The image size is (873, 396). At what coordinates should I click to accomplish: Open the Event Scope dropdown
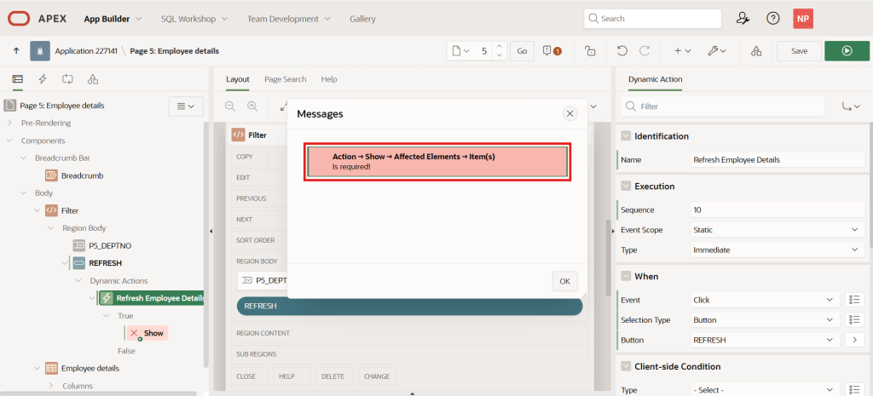point(777,230)
